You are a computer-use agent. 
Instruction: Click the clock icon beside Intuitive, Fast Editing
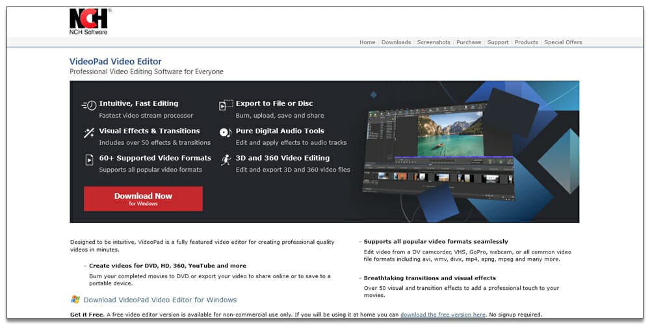[x=89, y=105]
